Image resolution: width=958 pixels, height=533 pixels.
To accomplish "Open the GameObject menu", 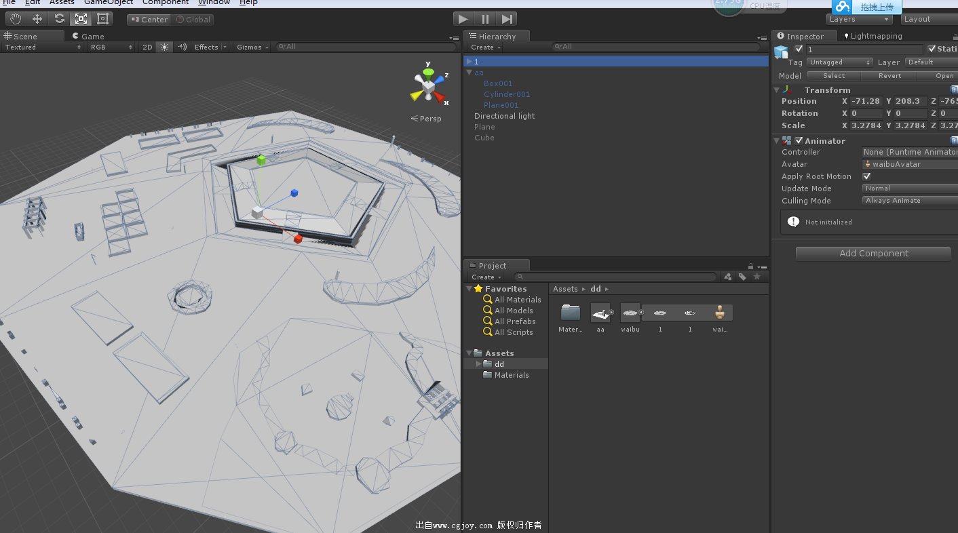I will (x=109, y=2).
